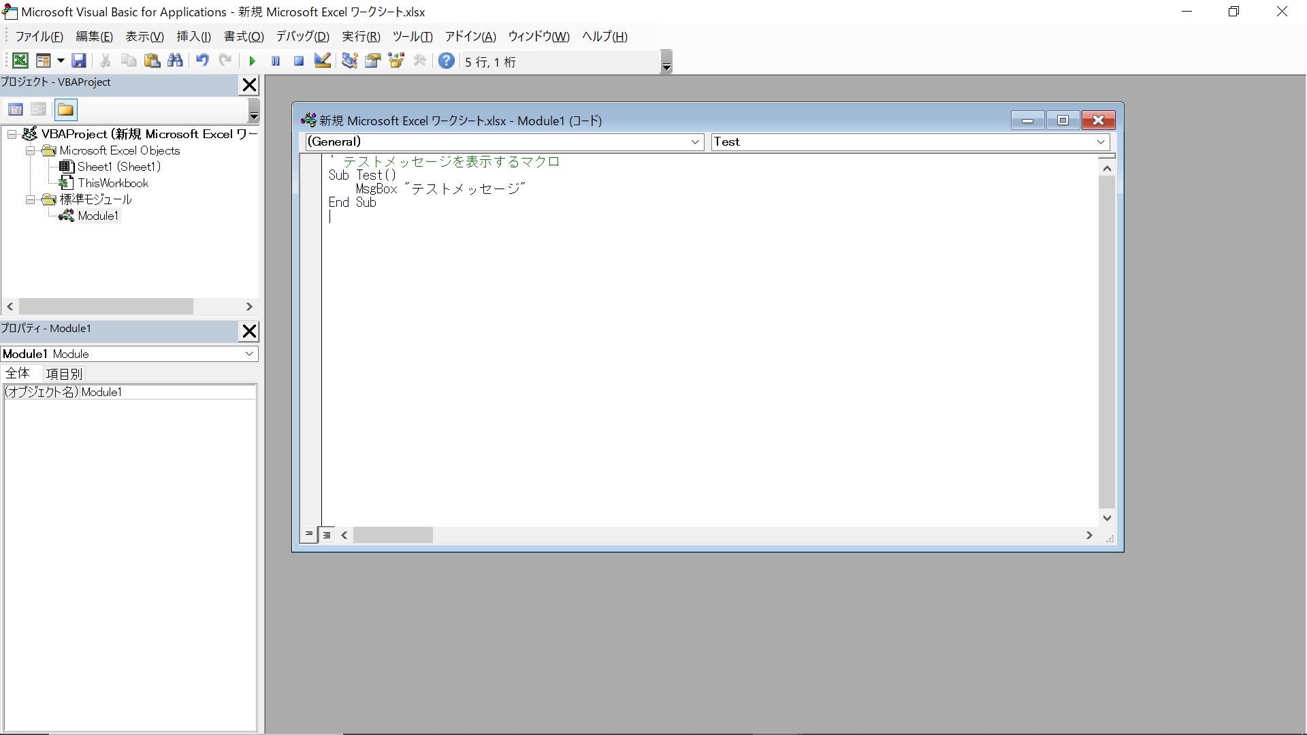Screen dimensions: 1307x735
Task: Open the デバッグ(D) menu
Action: coord(303,37)
